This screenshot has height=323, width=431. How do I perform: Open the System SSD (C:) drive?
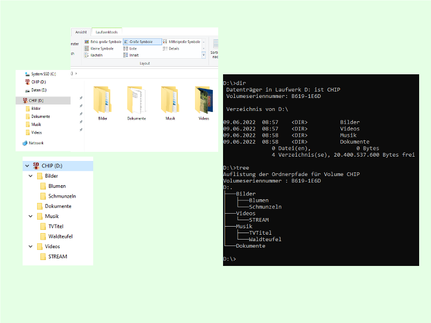click(40, 74)
